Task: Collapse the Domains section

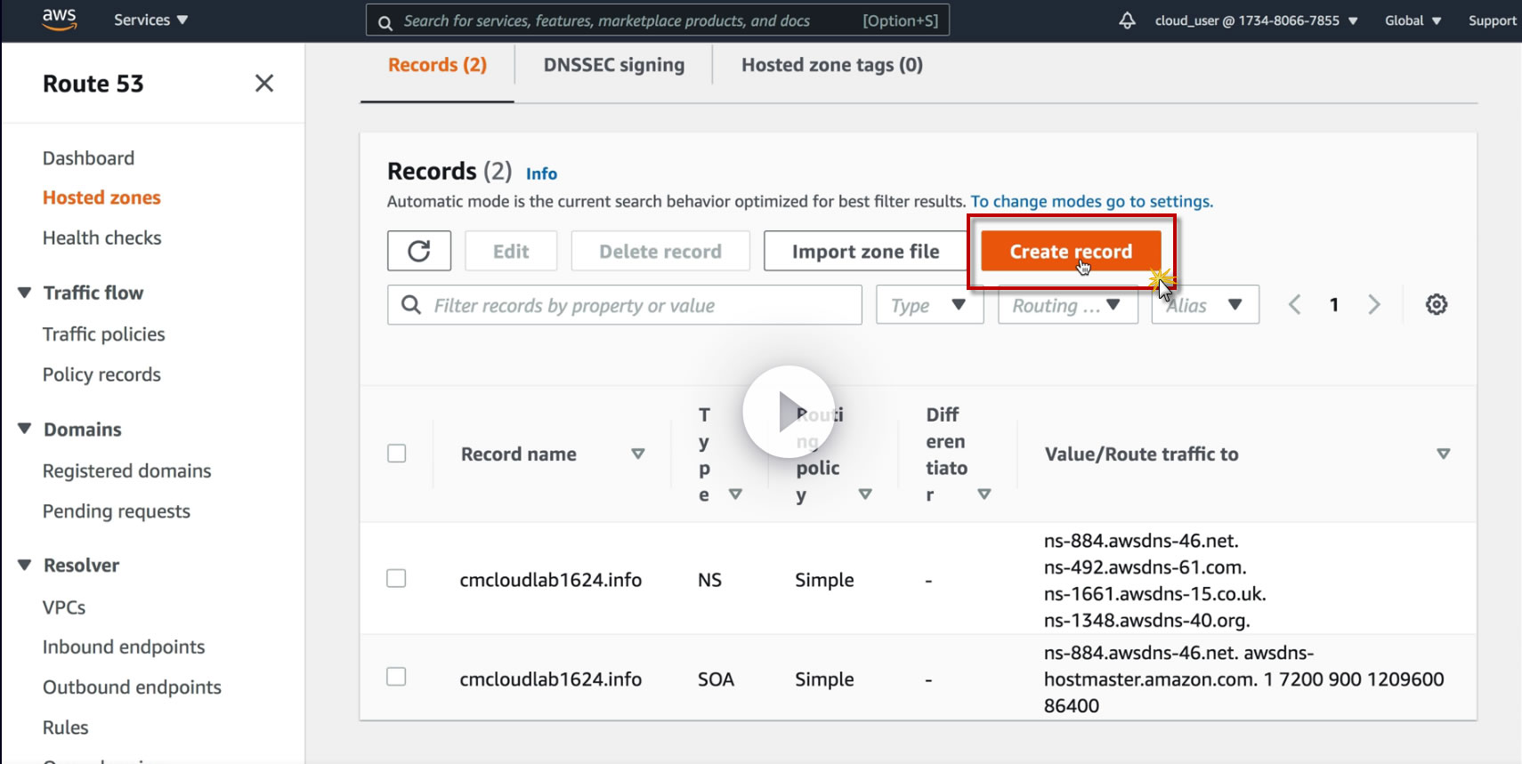Action: [x=25, y=429]
